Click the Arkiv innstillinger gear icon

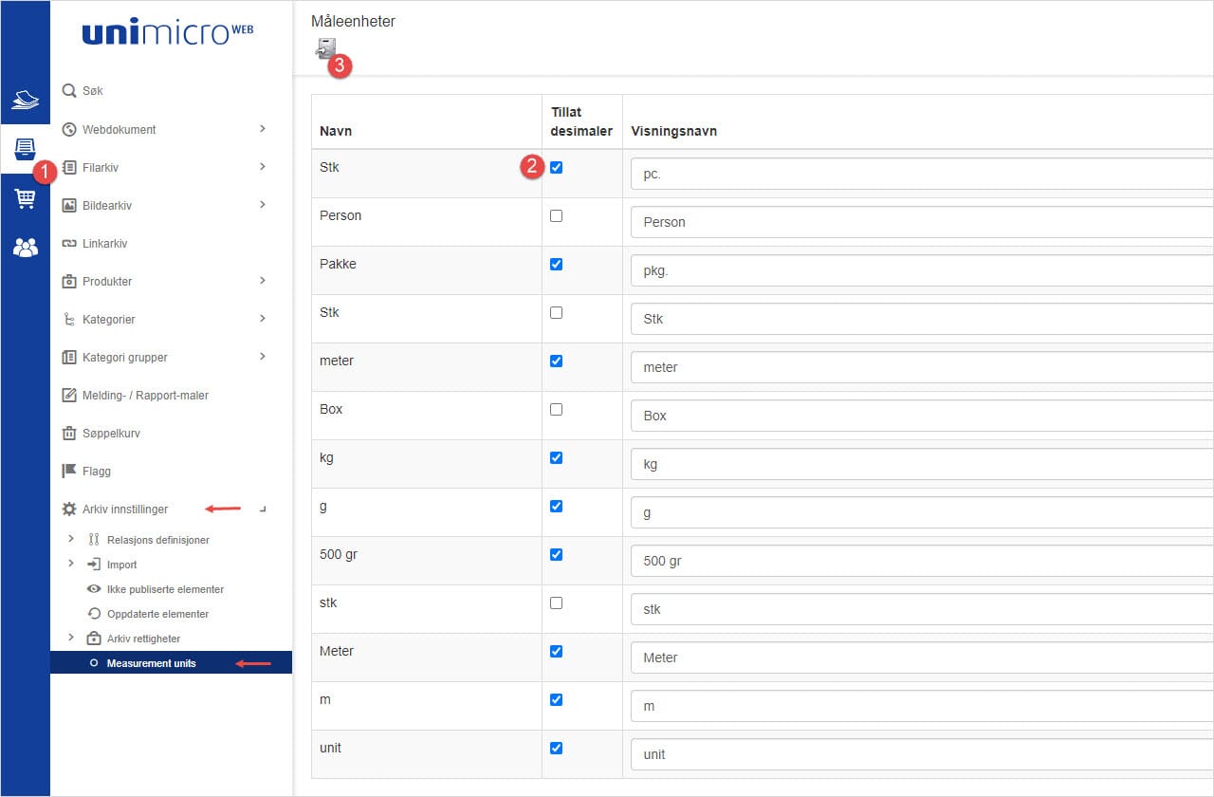(68, 510)
